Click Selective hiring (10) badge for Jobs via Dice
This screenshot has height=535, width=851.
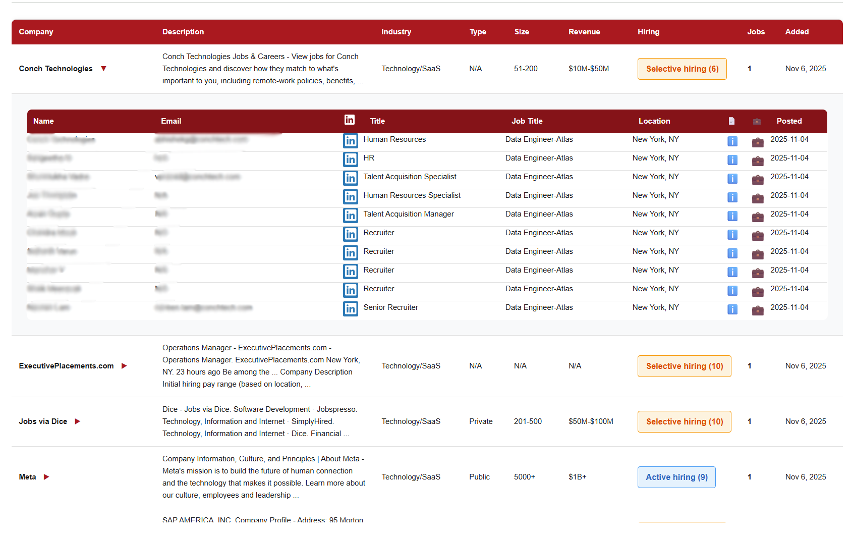point(684,421)
